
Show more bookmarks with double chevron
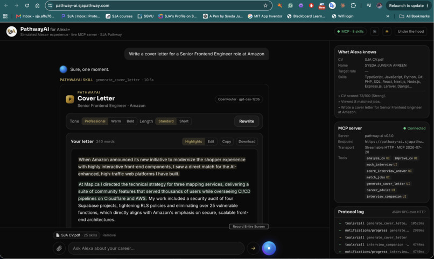pyautogui.click(x=388, y=16)
